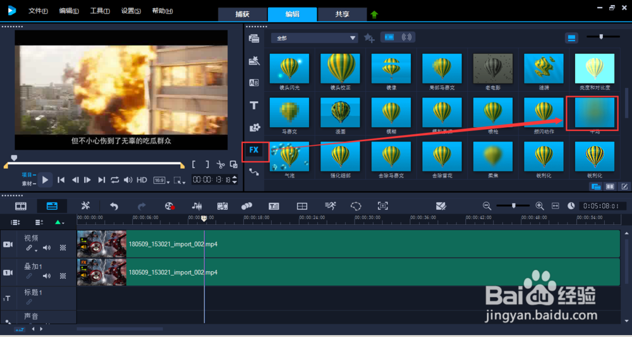Open the FX filter library
Image resolution: width=632 pixels, height=337 pixels.
(254, 150)
